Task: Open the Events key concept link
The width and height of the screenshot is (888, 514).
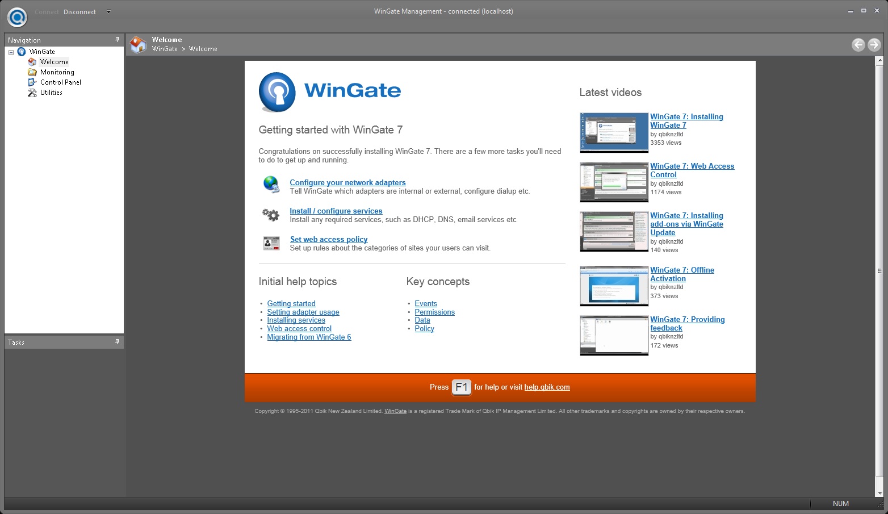Action: 426,304
